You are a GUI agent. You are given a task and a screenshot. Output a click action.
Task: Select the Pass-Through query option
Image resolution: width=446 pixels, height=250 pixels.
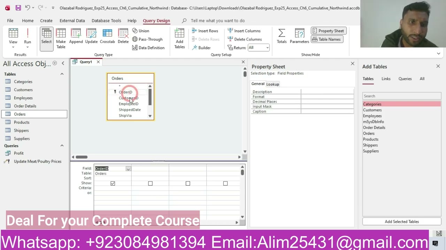[147, 39]
